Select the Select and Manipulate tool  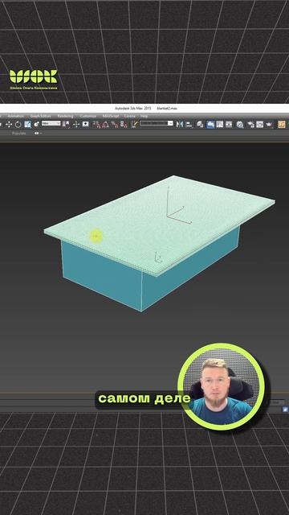(x=76, y=124)
